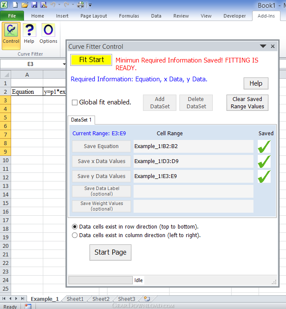Viewport: 286px width, 309px height.
Task: Select the Add-Ins ribbon tab
Action: (266, 16)
